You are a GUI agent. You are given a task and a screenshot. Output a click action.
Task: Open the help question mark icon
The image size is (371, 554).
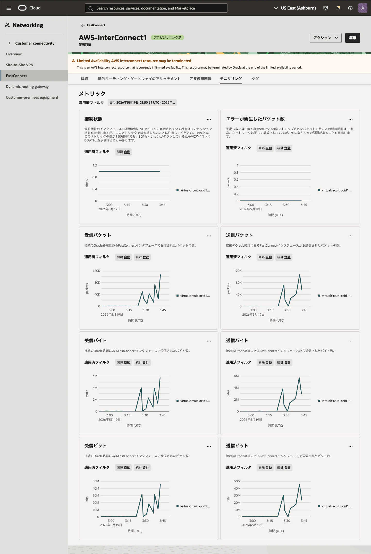click(x=350, y=8)
